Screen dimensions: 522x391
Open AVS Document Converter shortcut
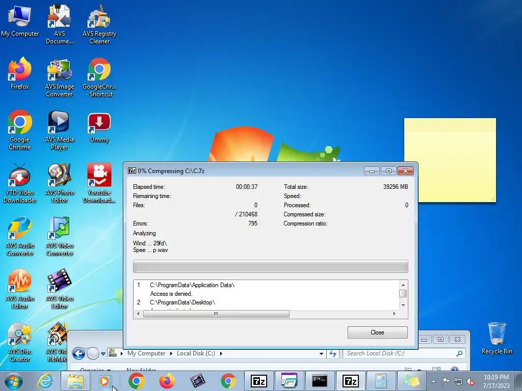59,24
